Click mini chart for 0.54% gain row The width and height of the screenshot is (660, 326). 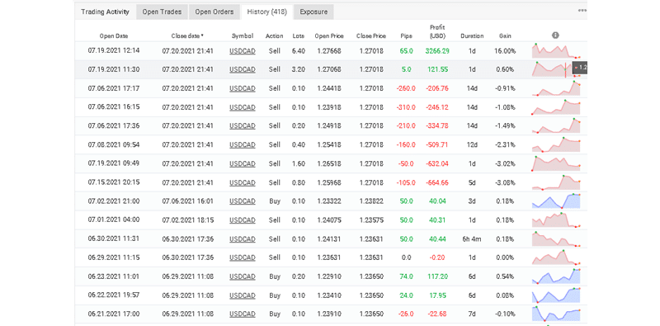tap(556, 276)
